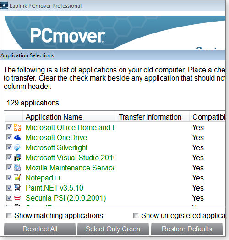Select Mozilla Maintenance Service row name
The height and width of the screenshot is (240, 229).
click(x=70, y=168)
